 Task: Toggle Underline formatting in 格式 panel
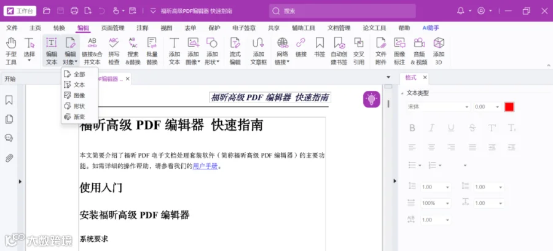point(451,128)
